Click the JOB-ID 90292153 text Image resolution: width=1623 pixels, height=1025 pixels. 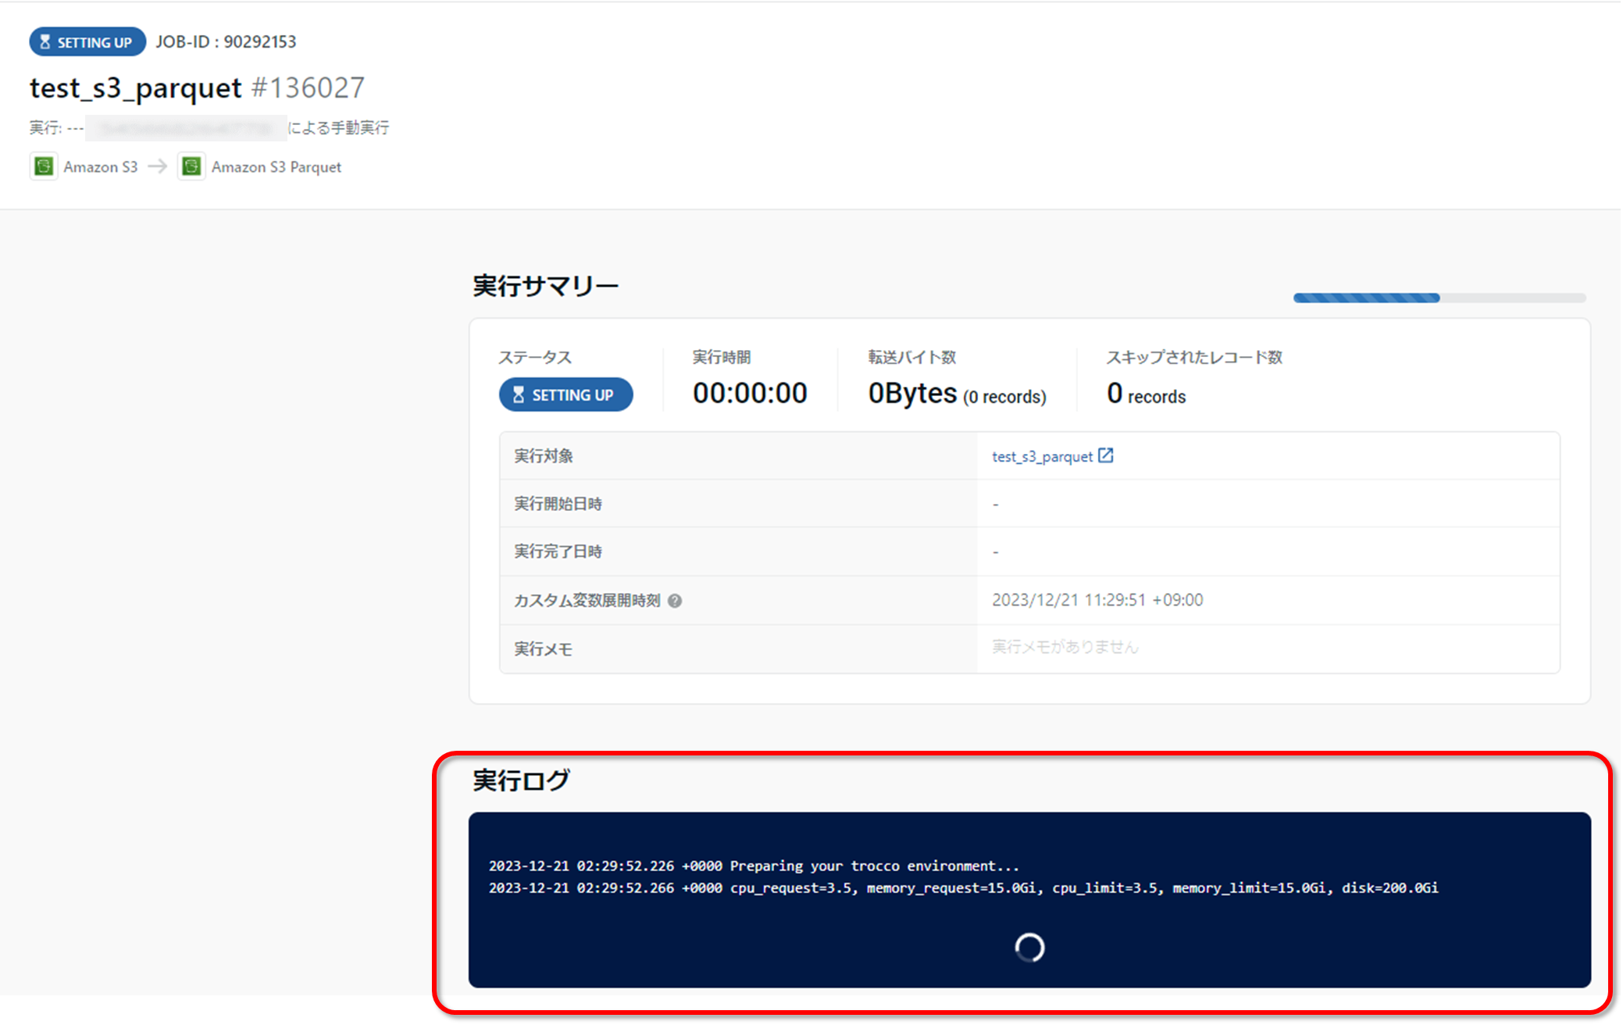(x=226, y=42)
